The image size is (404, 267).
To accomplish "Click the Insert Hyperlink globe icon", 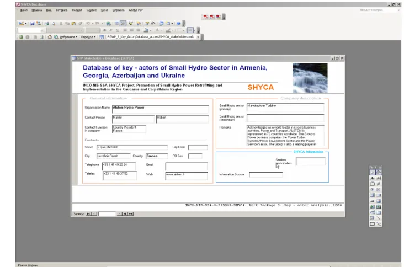I will 109,23.
